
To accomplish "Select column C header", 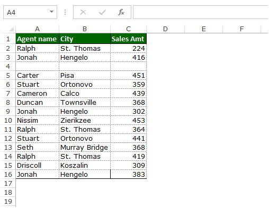I will 128,29.
